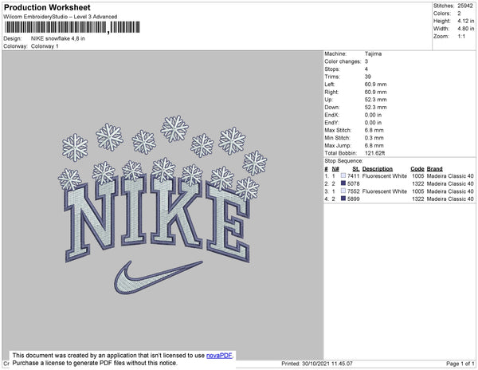Click stitch count 5899 in stop sequence
478x370 pixels.
tap(354, 199)
